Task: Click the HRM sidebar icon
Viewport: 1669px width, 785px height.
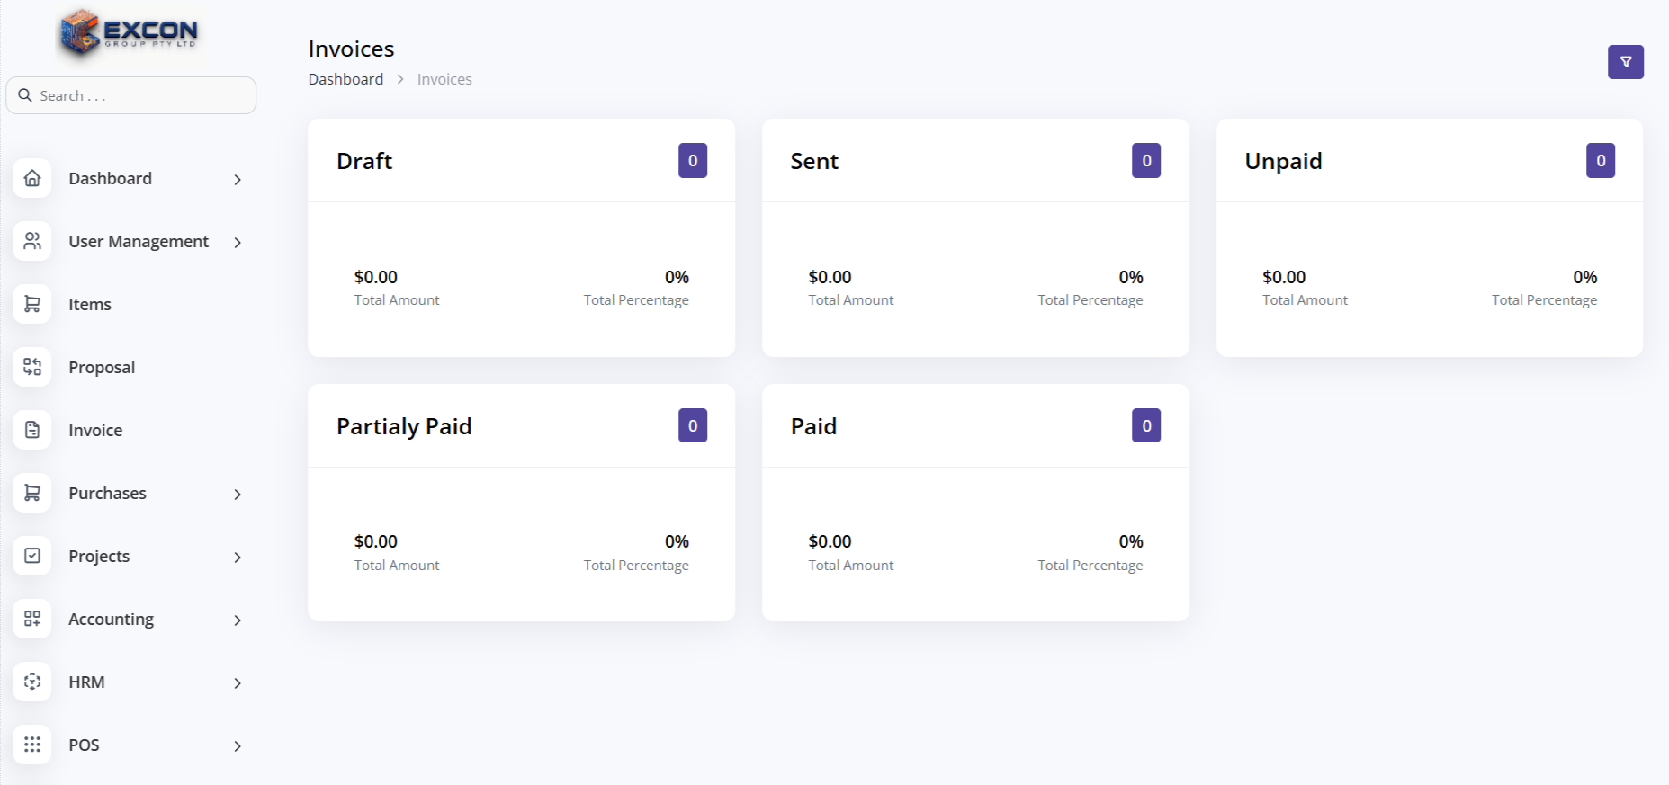Action: point(32,682)
